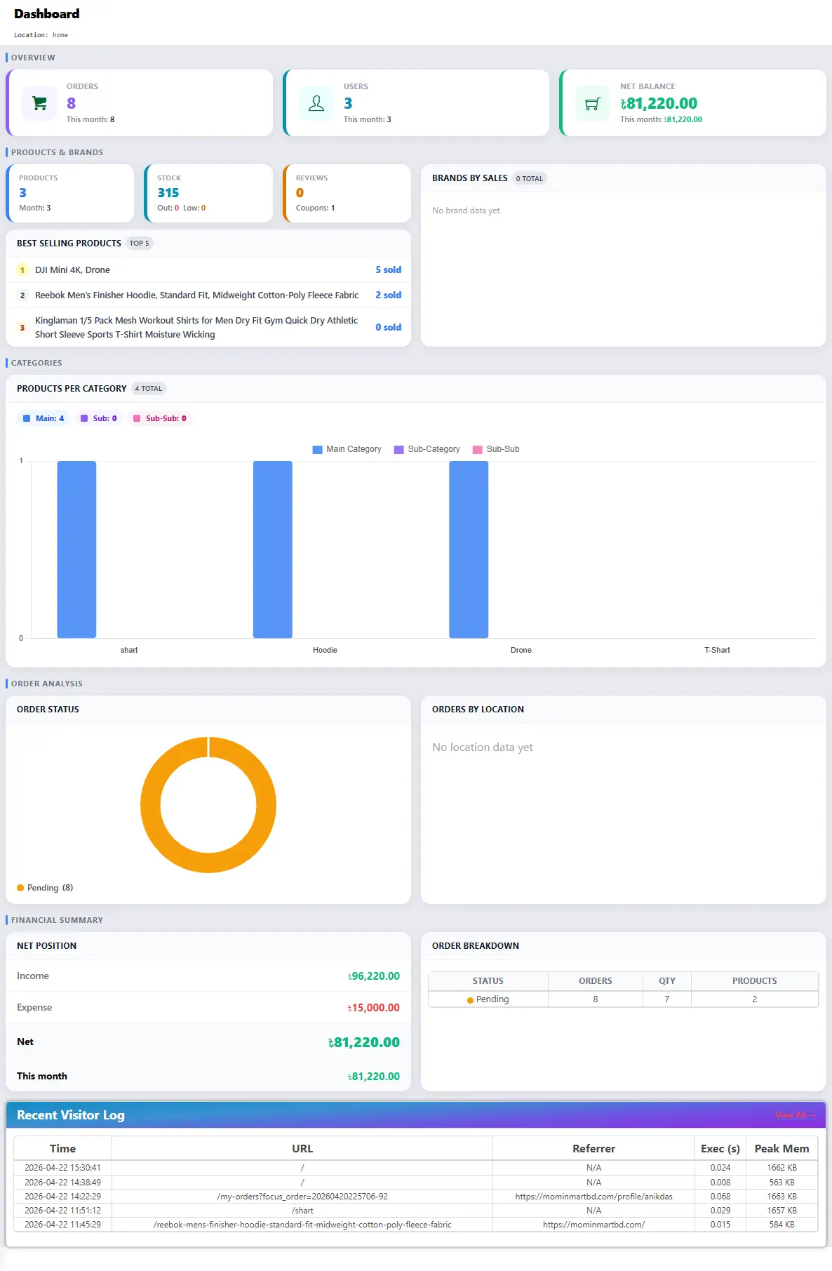Click visitor log row 2026-04-22 15:30:41

pyautogui.click(x=416, y=1168)
